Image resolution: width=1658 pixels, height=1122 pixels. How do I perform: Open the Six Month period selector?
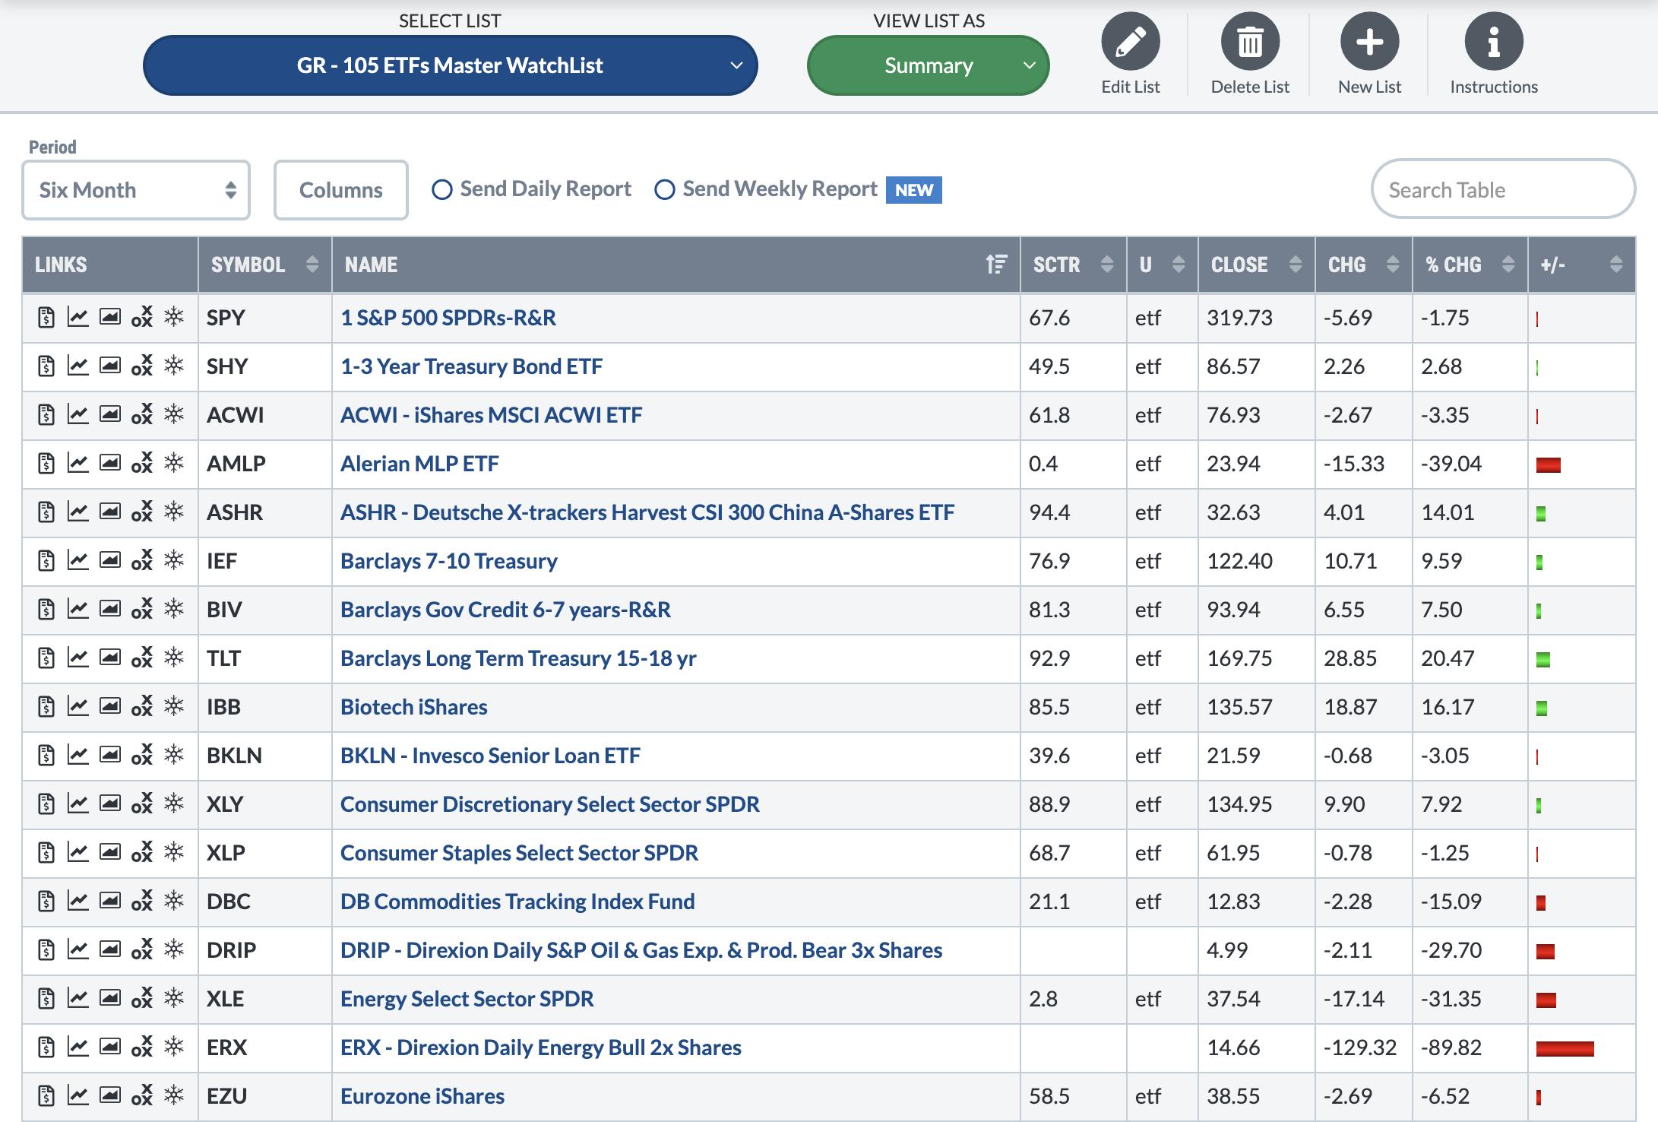[136, 190]
